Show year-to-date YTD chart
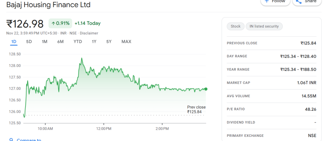This screenshot has height=141, width=330. (78, 42)
